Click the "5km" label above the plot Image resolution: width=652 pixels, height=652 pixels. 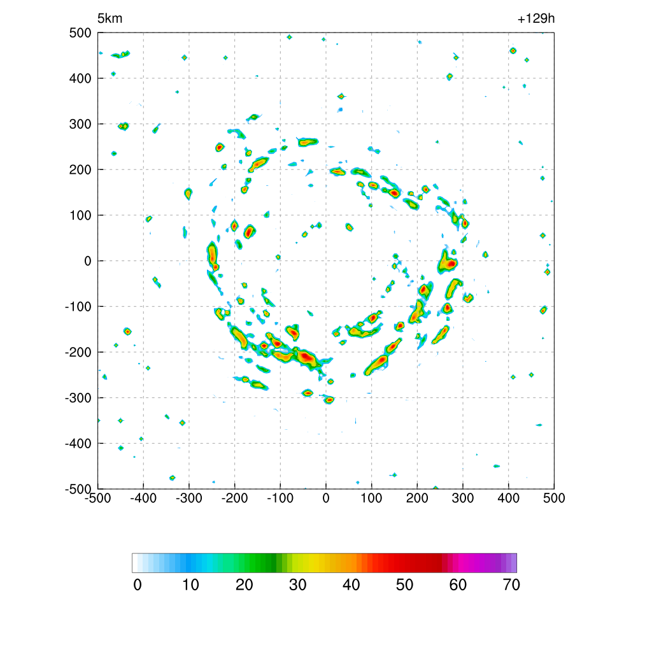point(110,18)
